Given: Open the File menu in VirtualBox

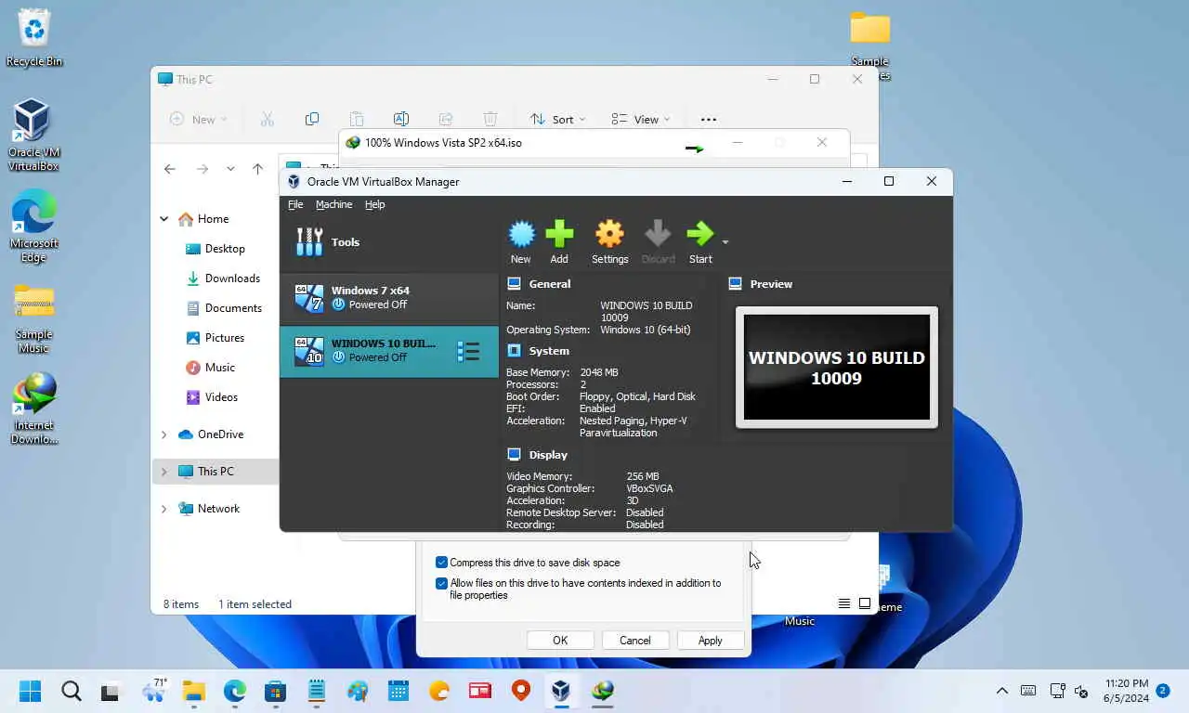Looking at the screenshot, I should pyautogui.click(x=295, y=204).
